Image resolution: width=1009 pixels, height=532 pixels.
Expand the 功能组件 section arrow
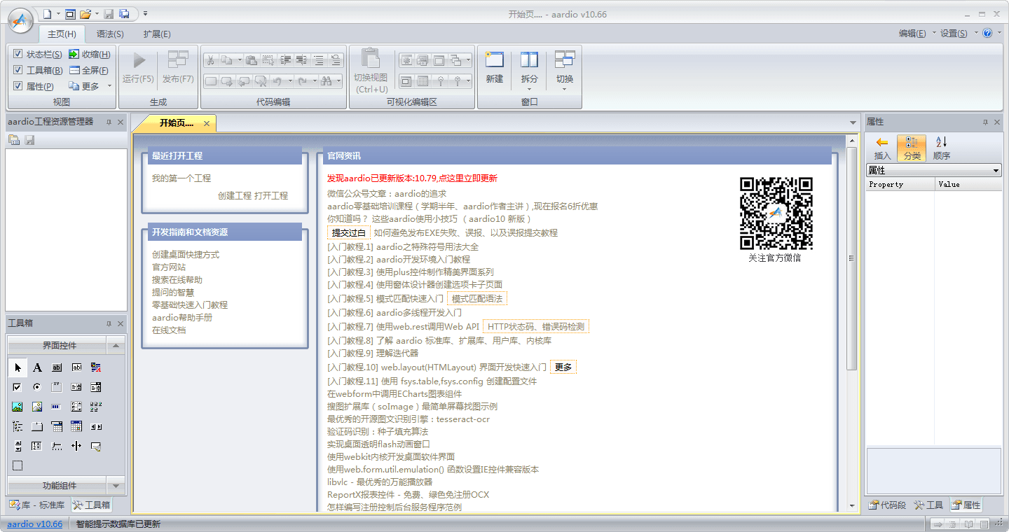(x=116, y=486)
